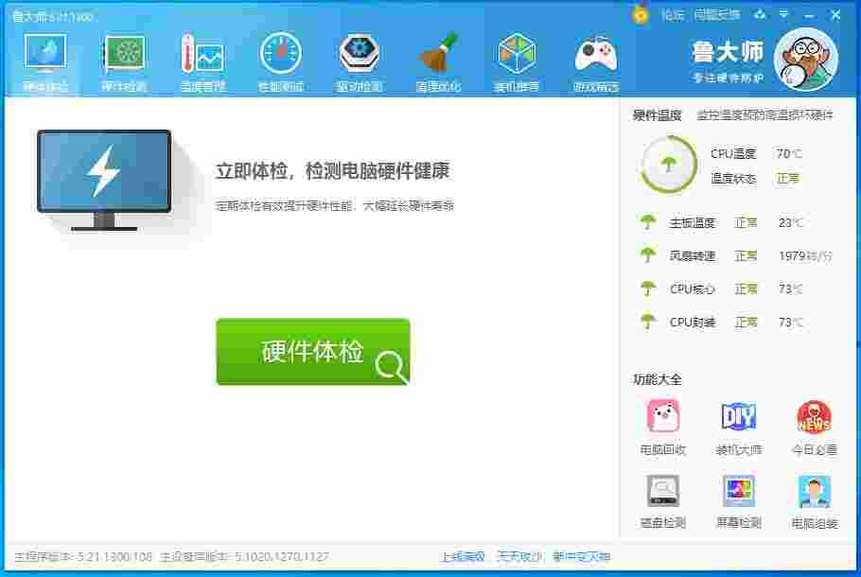
Task: Open the red NEWS icon
Action: [815, 417]
